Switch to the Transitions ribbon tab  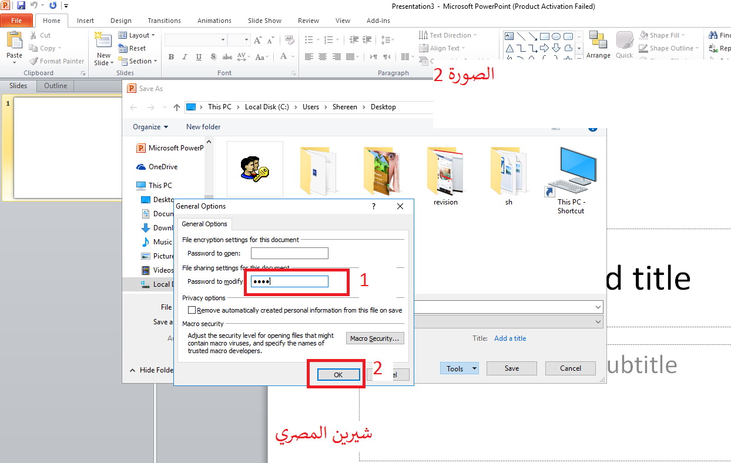(x=165, y=21)
